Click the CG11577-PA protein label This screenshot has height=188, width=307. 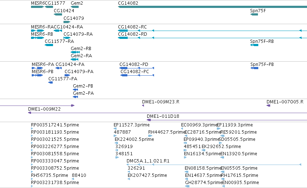[63, 79]
